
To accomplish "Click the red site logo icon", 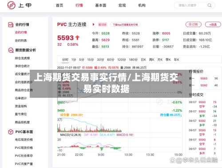I will coord(11,5).
